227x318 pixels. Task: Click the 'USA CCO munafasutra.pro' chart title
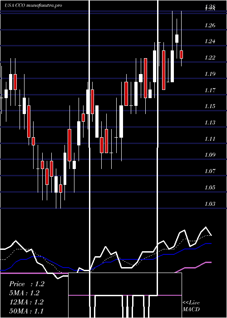[34, 5]
